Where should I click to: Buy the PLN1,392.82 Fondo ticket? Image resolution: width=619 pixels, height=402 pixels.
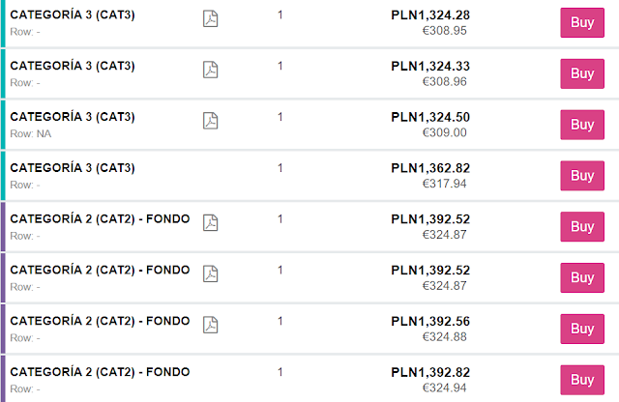coord(582,380)
